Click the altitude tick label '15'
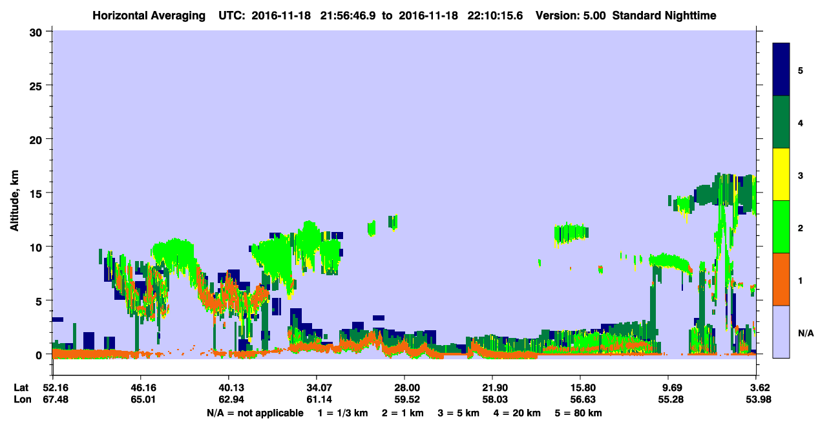The height and width of the screenshot is (431, 840). point(37,193)
